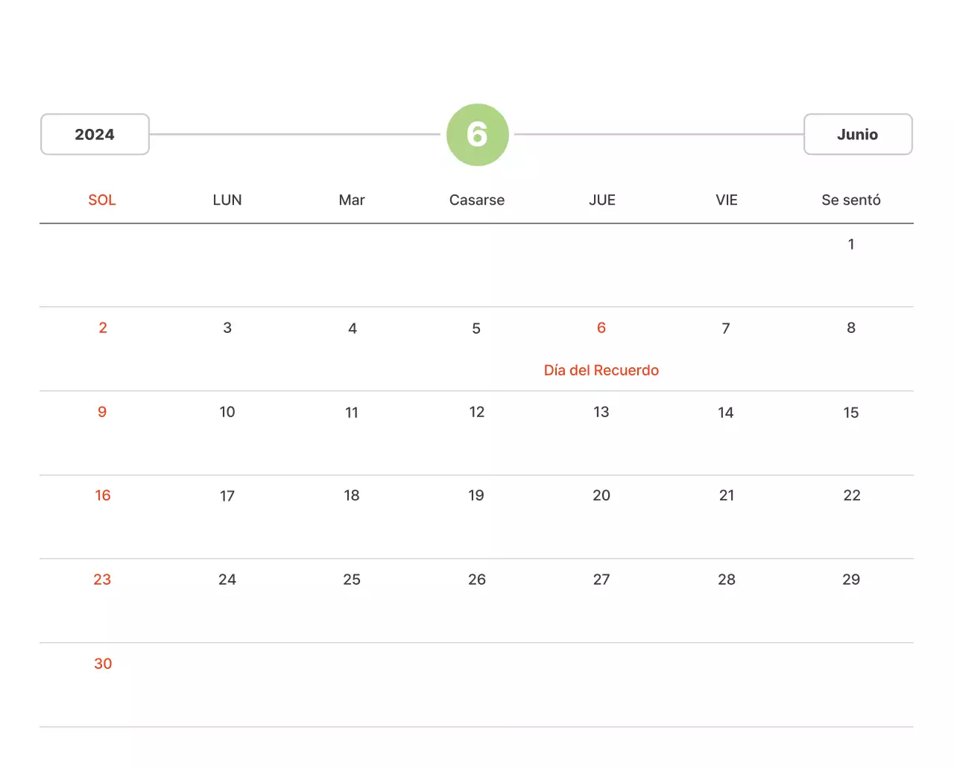Click the green month number 6 circle
This screenshot has width=954, height=768.
coord(477,135)
